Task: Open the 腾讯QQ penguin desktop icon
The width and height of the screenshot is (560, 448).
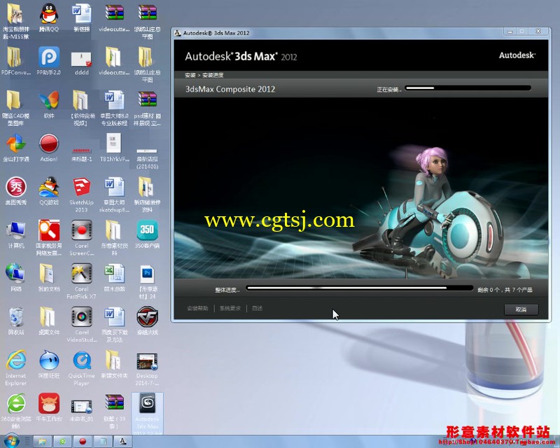Action: point(48,17)
